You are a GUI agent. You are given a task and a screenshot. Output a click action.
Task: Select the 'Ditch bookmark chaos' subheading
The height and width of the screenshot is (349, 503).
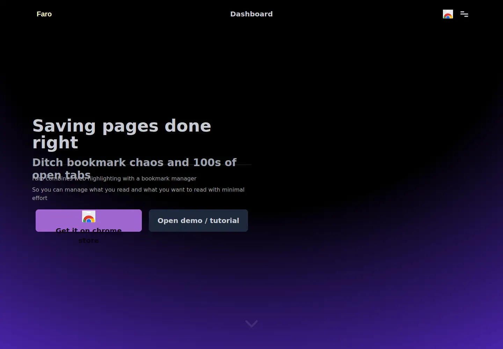point(134,169)
